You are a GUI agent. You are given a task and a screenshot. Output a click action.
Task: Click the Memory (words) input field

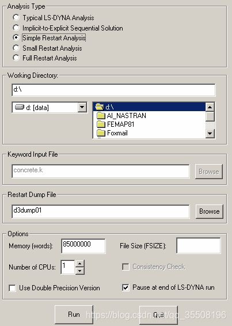point(83,246)
